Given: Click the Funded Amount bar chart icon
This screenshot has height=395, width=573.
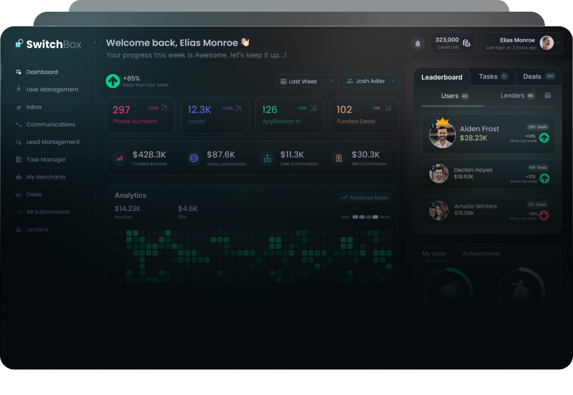Looking at the screenshot, I should (119, 159).
